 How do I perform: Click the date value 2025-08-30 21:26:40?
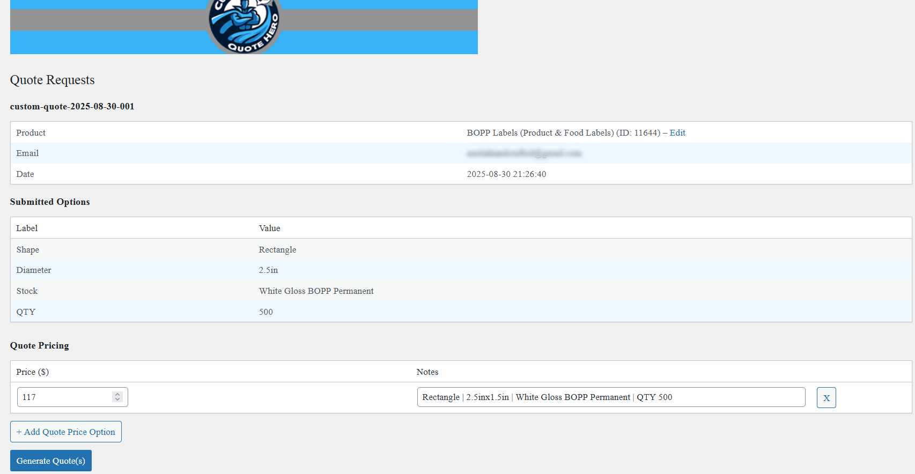506,174
